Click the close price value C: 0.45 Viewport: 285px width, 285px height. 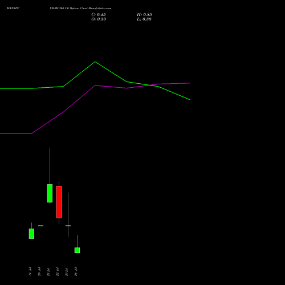coord(99,15)
